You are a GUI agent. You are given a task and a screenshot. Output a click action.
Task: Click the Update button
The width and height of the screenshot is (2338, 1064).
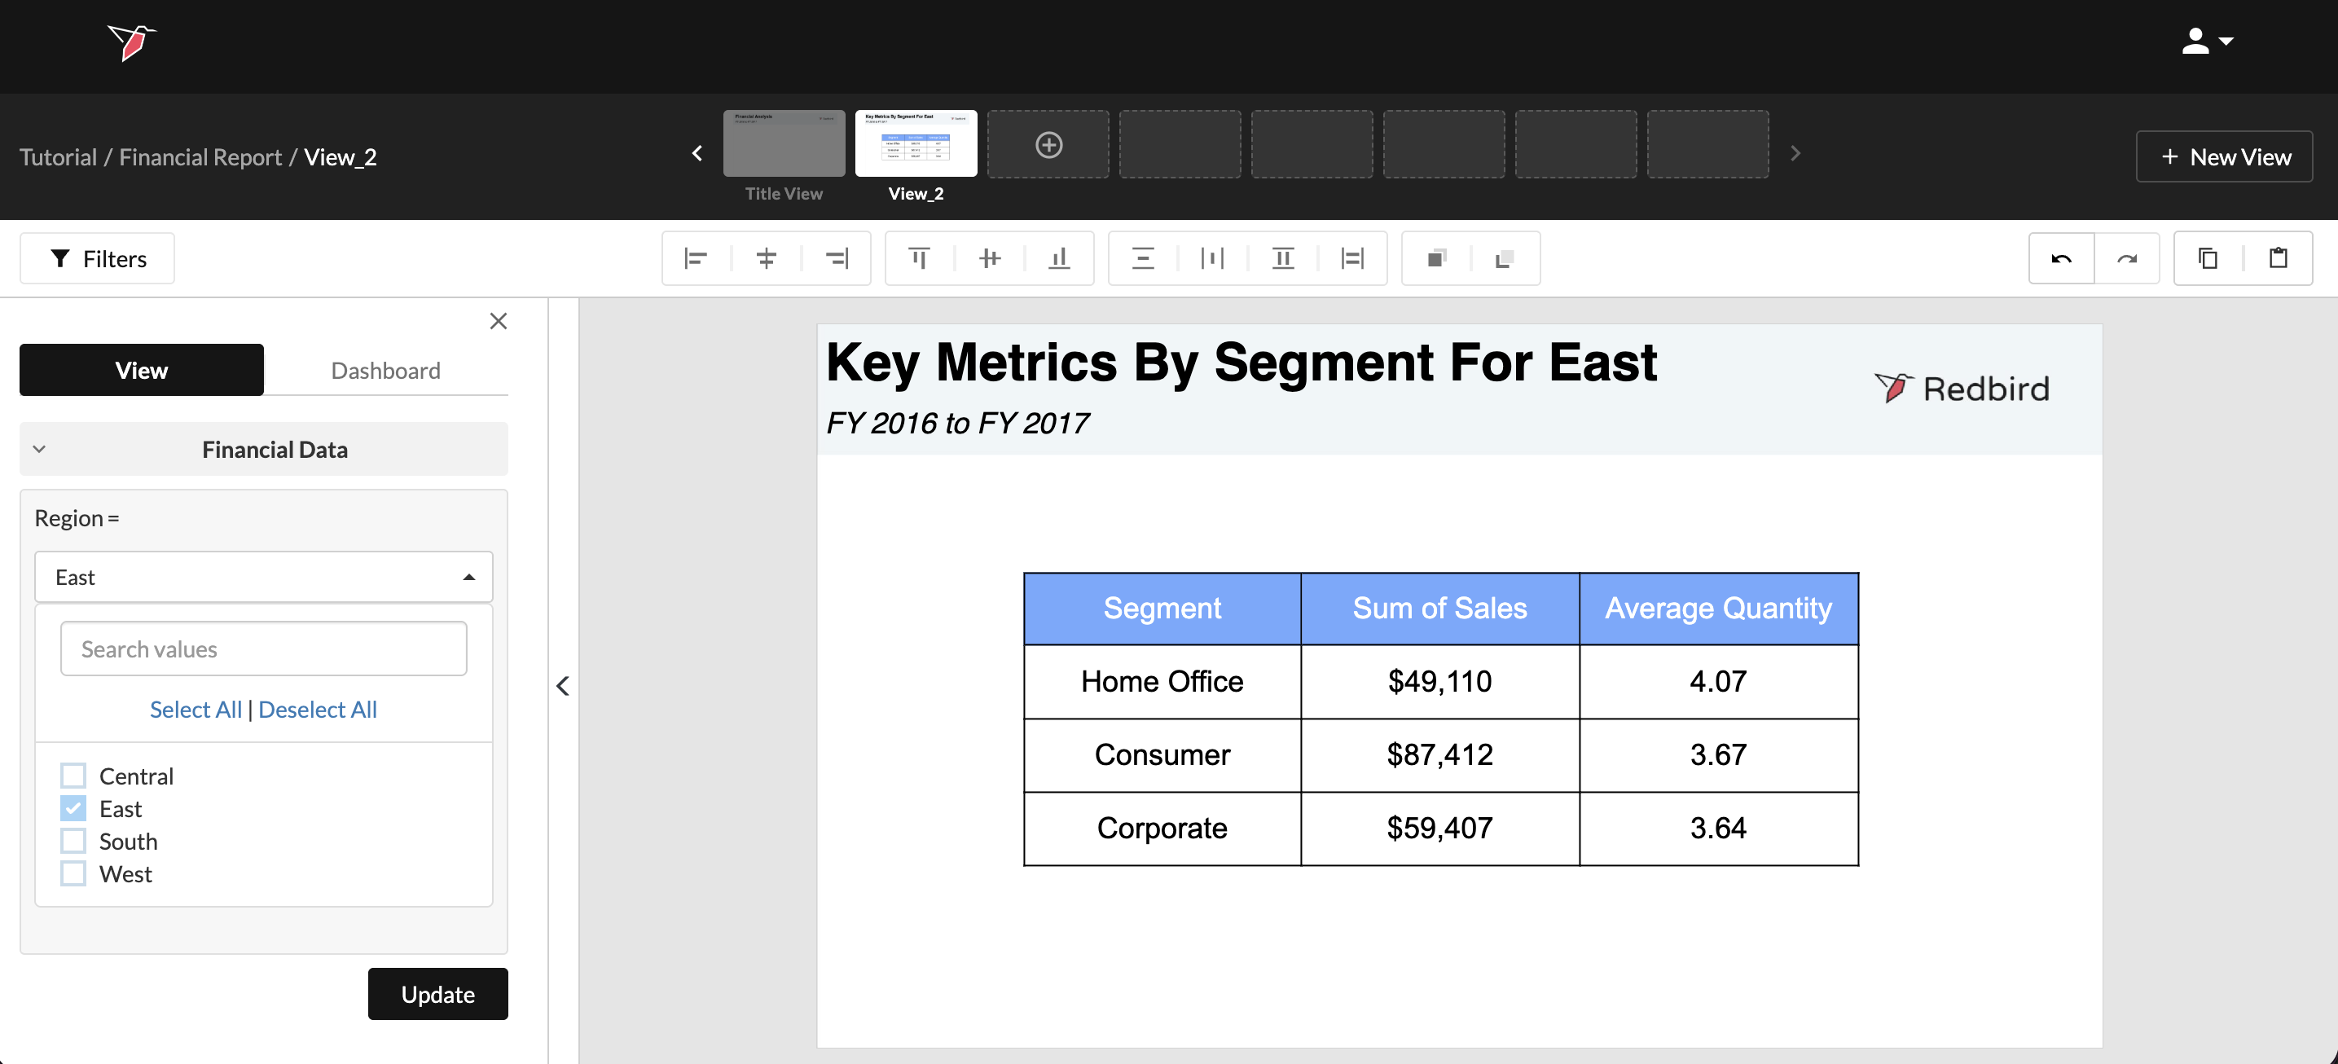click(437, 994)
